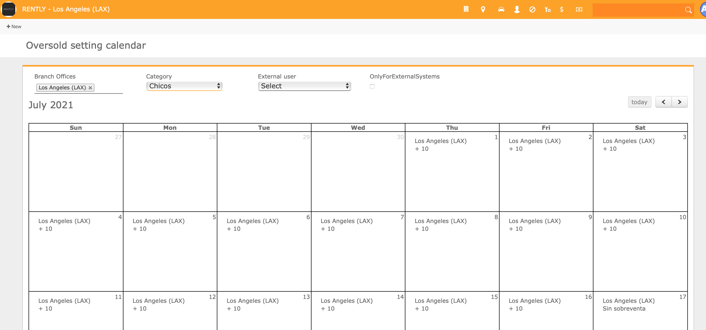Click day number 29 cell
The image size is (706, 330).
pyautogui.click(x=264, y=171)
